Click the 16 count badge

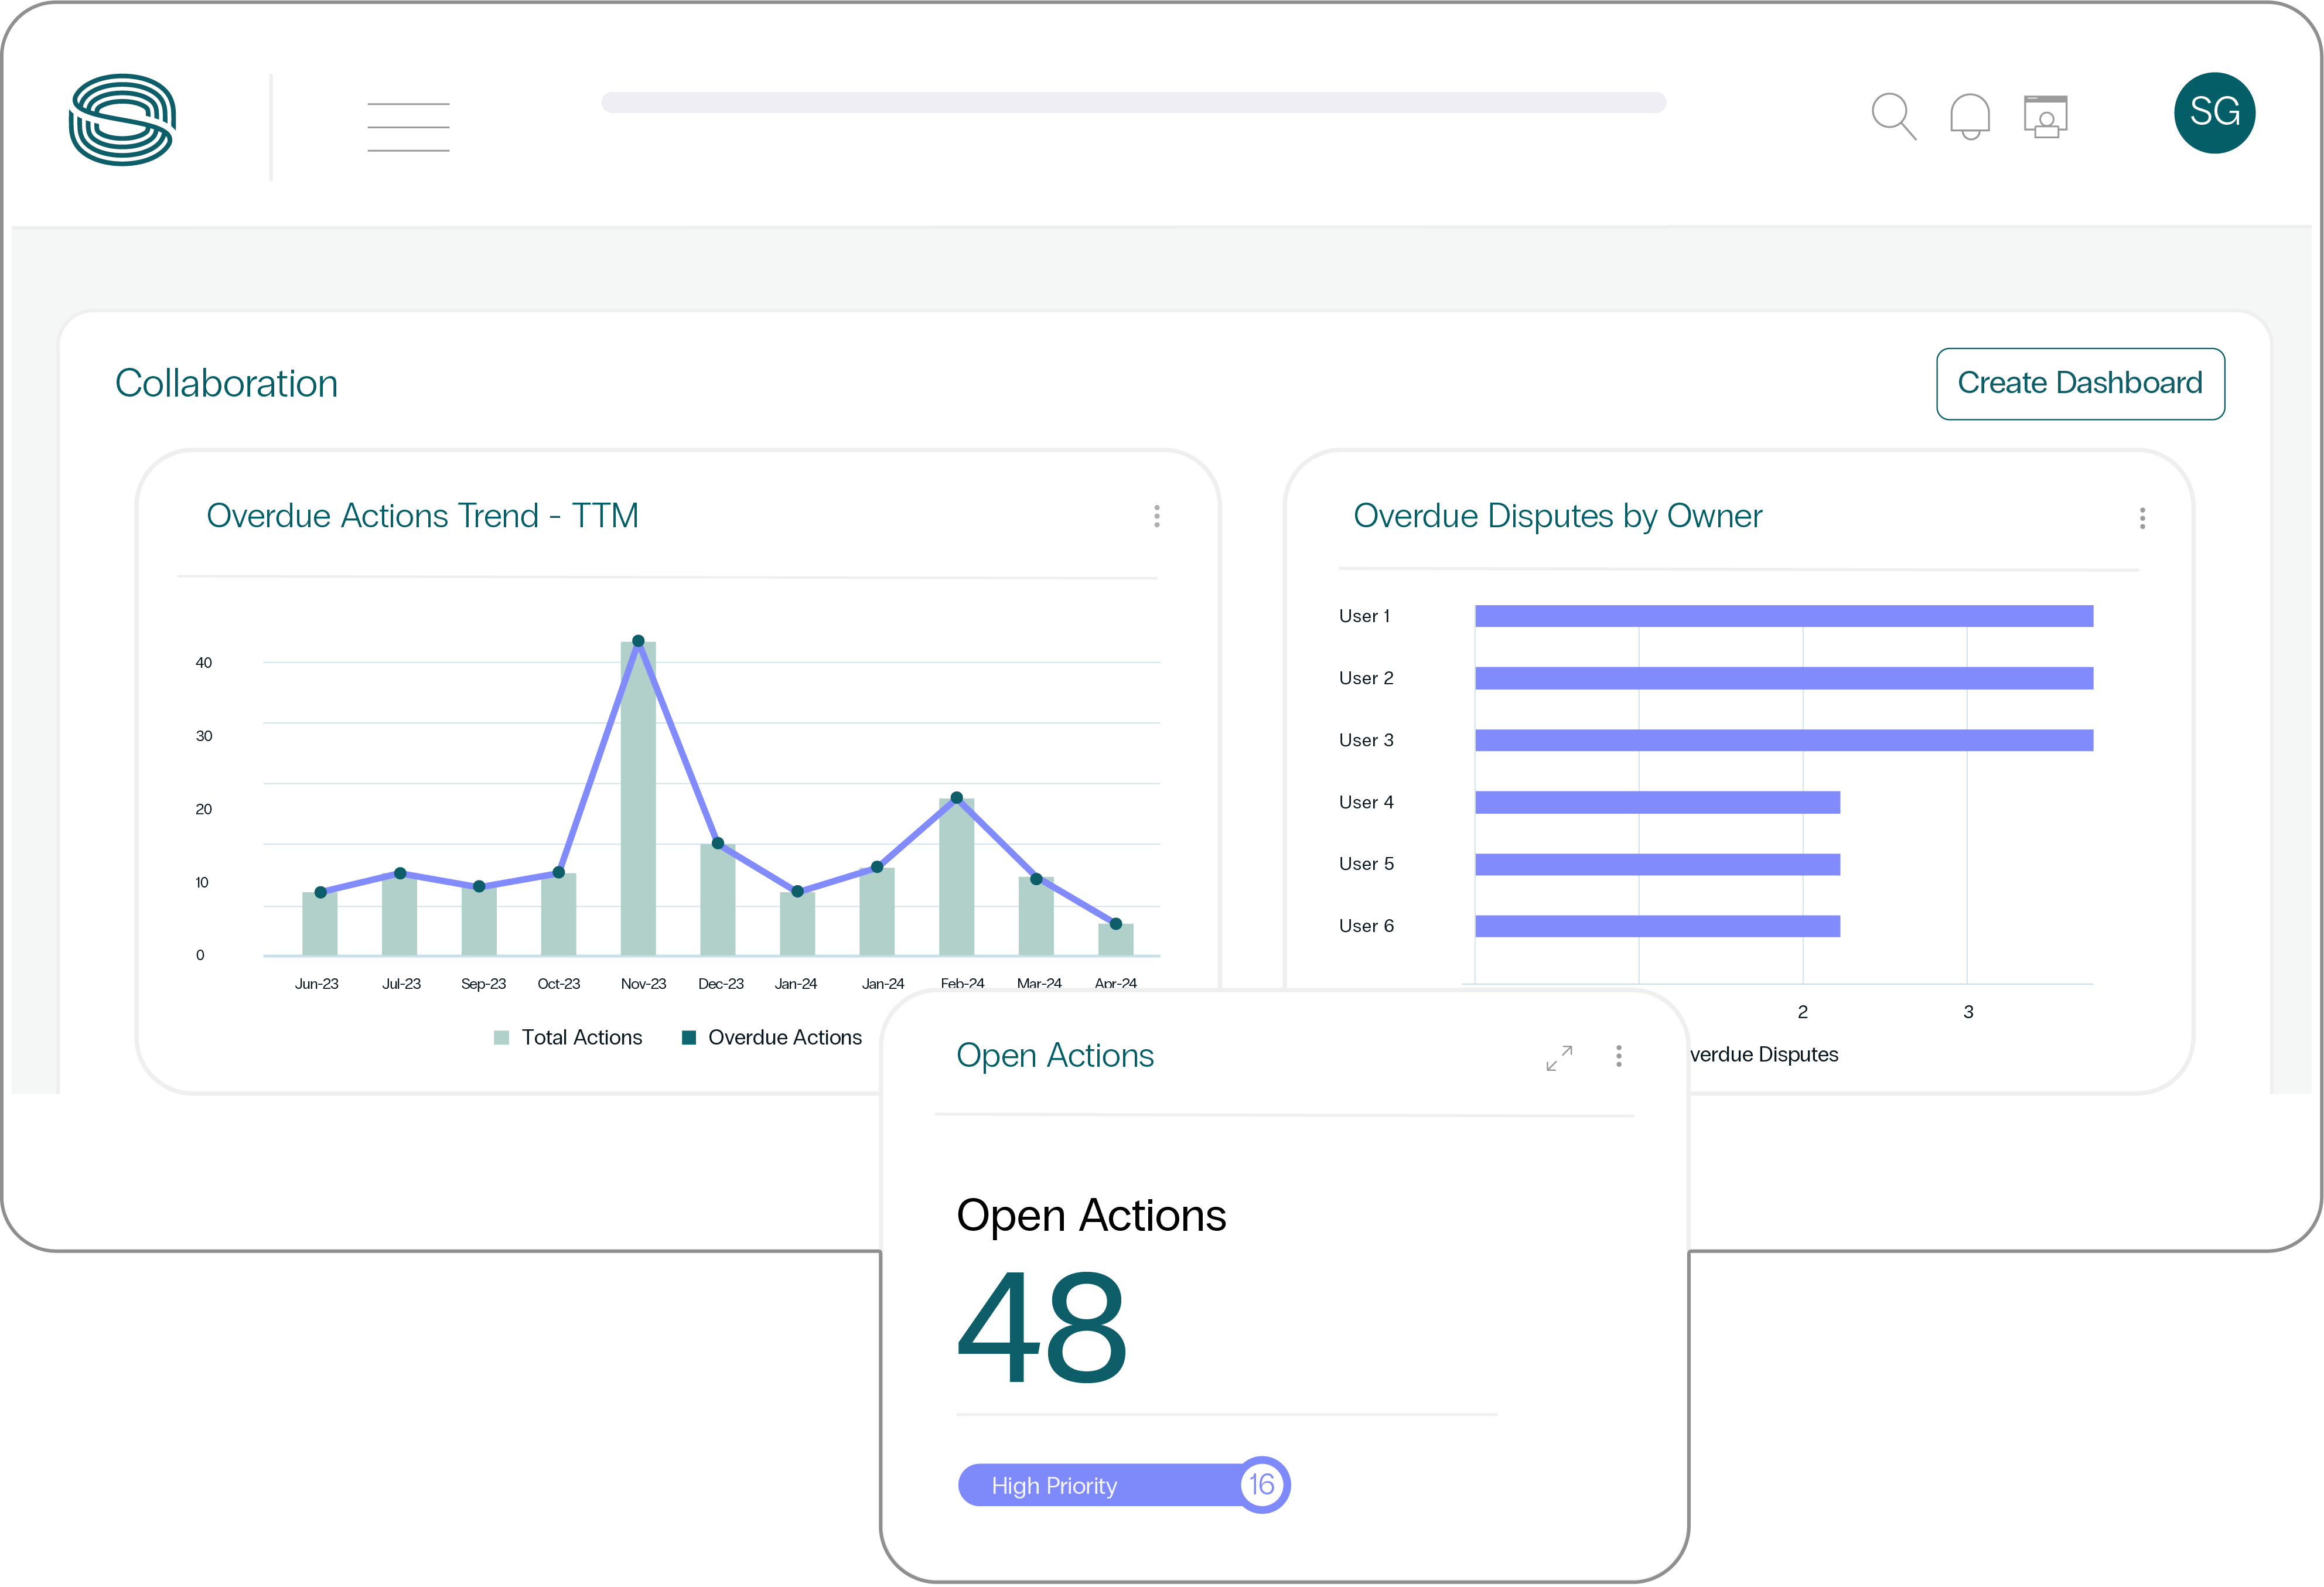tap(1262, 1484)
